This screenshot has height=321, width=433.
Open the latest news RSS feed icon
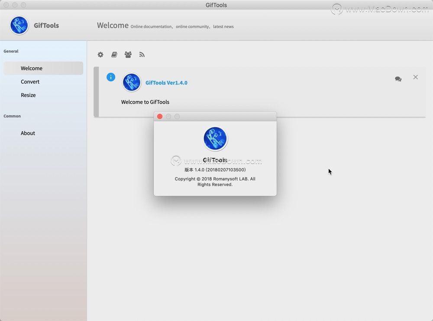coord(142,55)
